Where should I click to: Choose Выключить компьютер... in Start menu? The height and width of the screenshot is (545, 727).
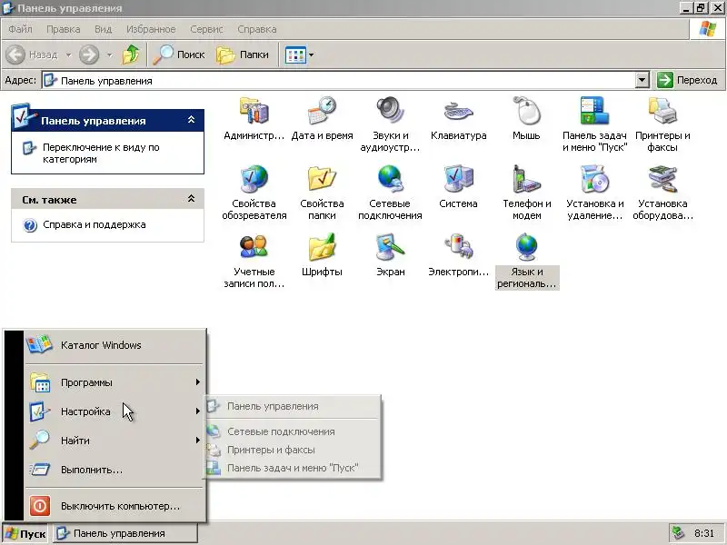[115, 506]
